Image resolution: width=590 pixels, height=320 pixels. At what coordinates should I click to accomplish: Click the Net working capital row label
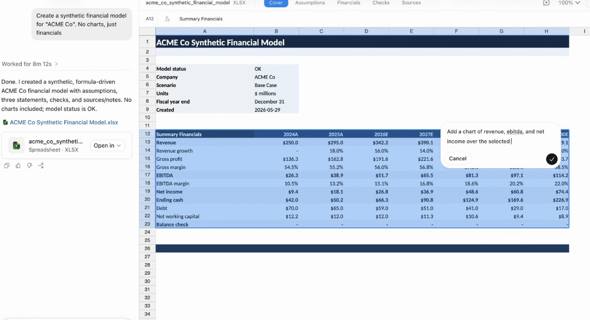coord(205,217)
